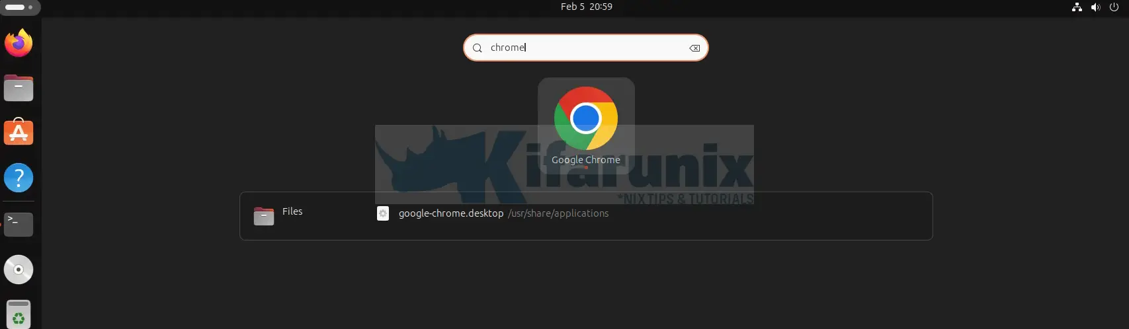Image resolution: width=1129 pixels, height=329 pixels.
Task: Click the magnifier icon in search bar
Action: (478, 48)
